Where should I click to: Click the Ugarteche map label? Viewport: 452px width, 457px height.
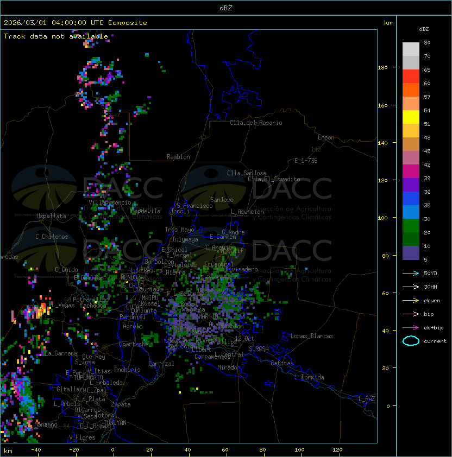(x=134, y=344)
